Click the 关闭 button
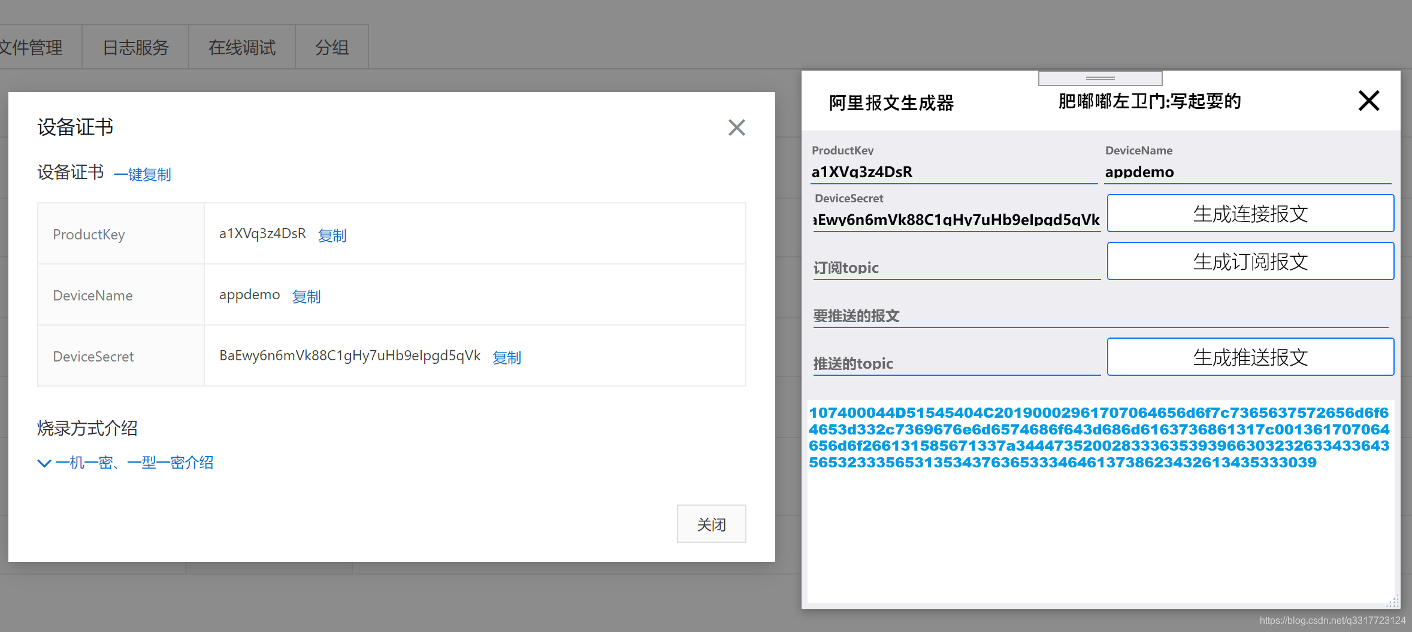This screenshot has width=1412, height=632. (711, 524)
